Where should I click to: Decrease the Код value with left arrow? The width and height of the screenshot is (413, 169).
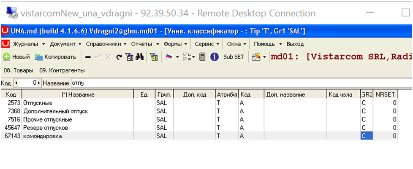[16, 83]
